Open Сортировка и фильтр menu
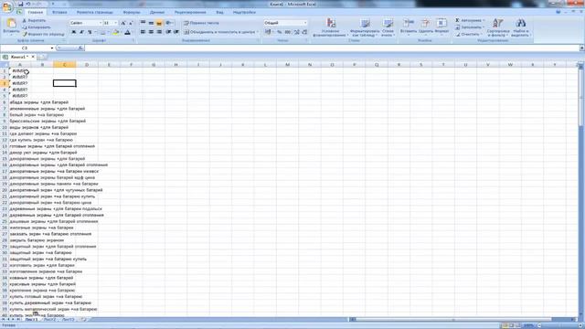This screenshot has height=329, width=585. [x=497, y=27]
